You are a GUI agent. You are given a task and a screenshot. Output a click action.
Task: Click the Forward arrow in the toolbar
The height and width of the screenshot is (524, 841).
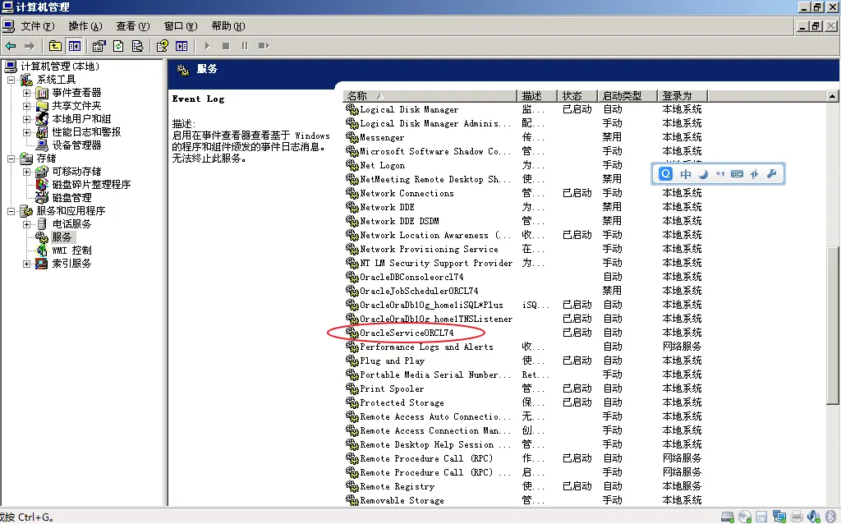pos(30,46)
